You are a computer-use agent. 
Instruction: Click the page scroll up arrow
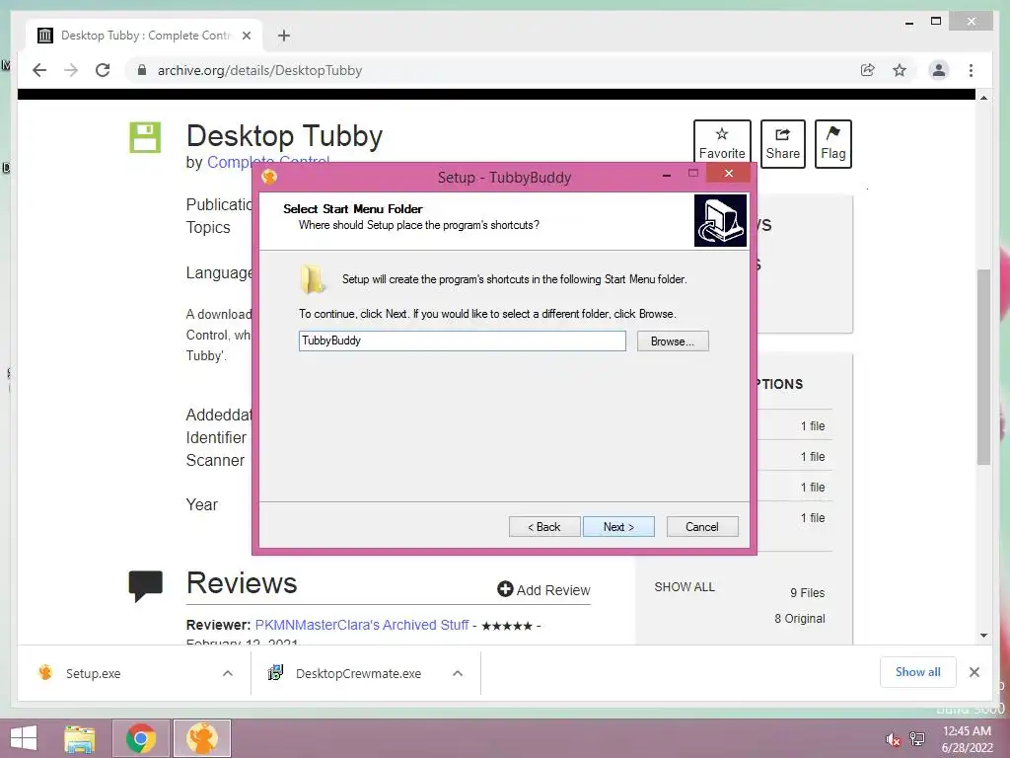click(983, 98)
